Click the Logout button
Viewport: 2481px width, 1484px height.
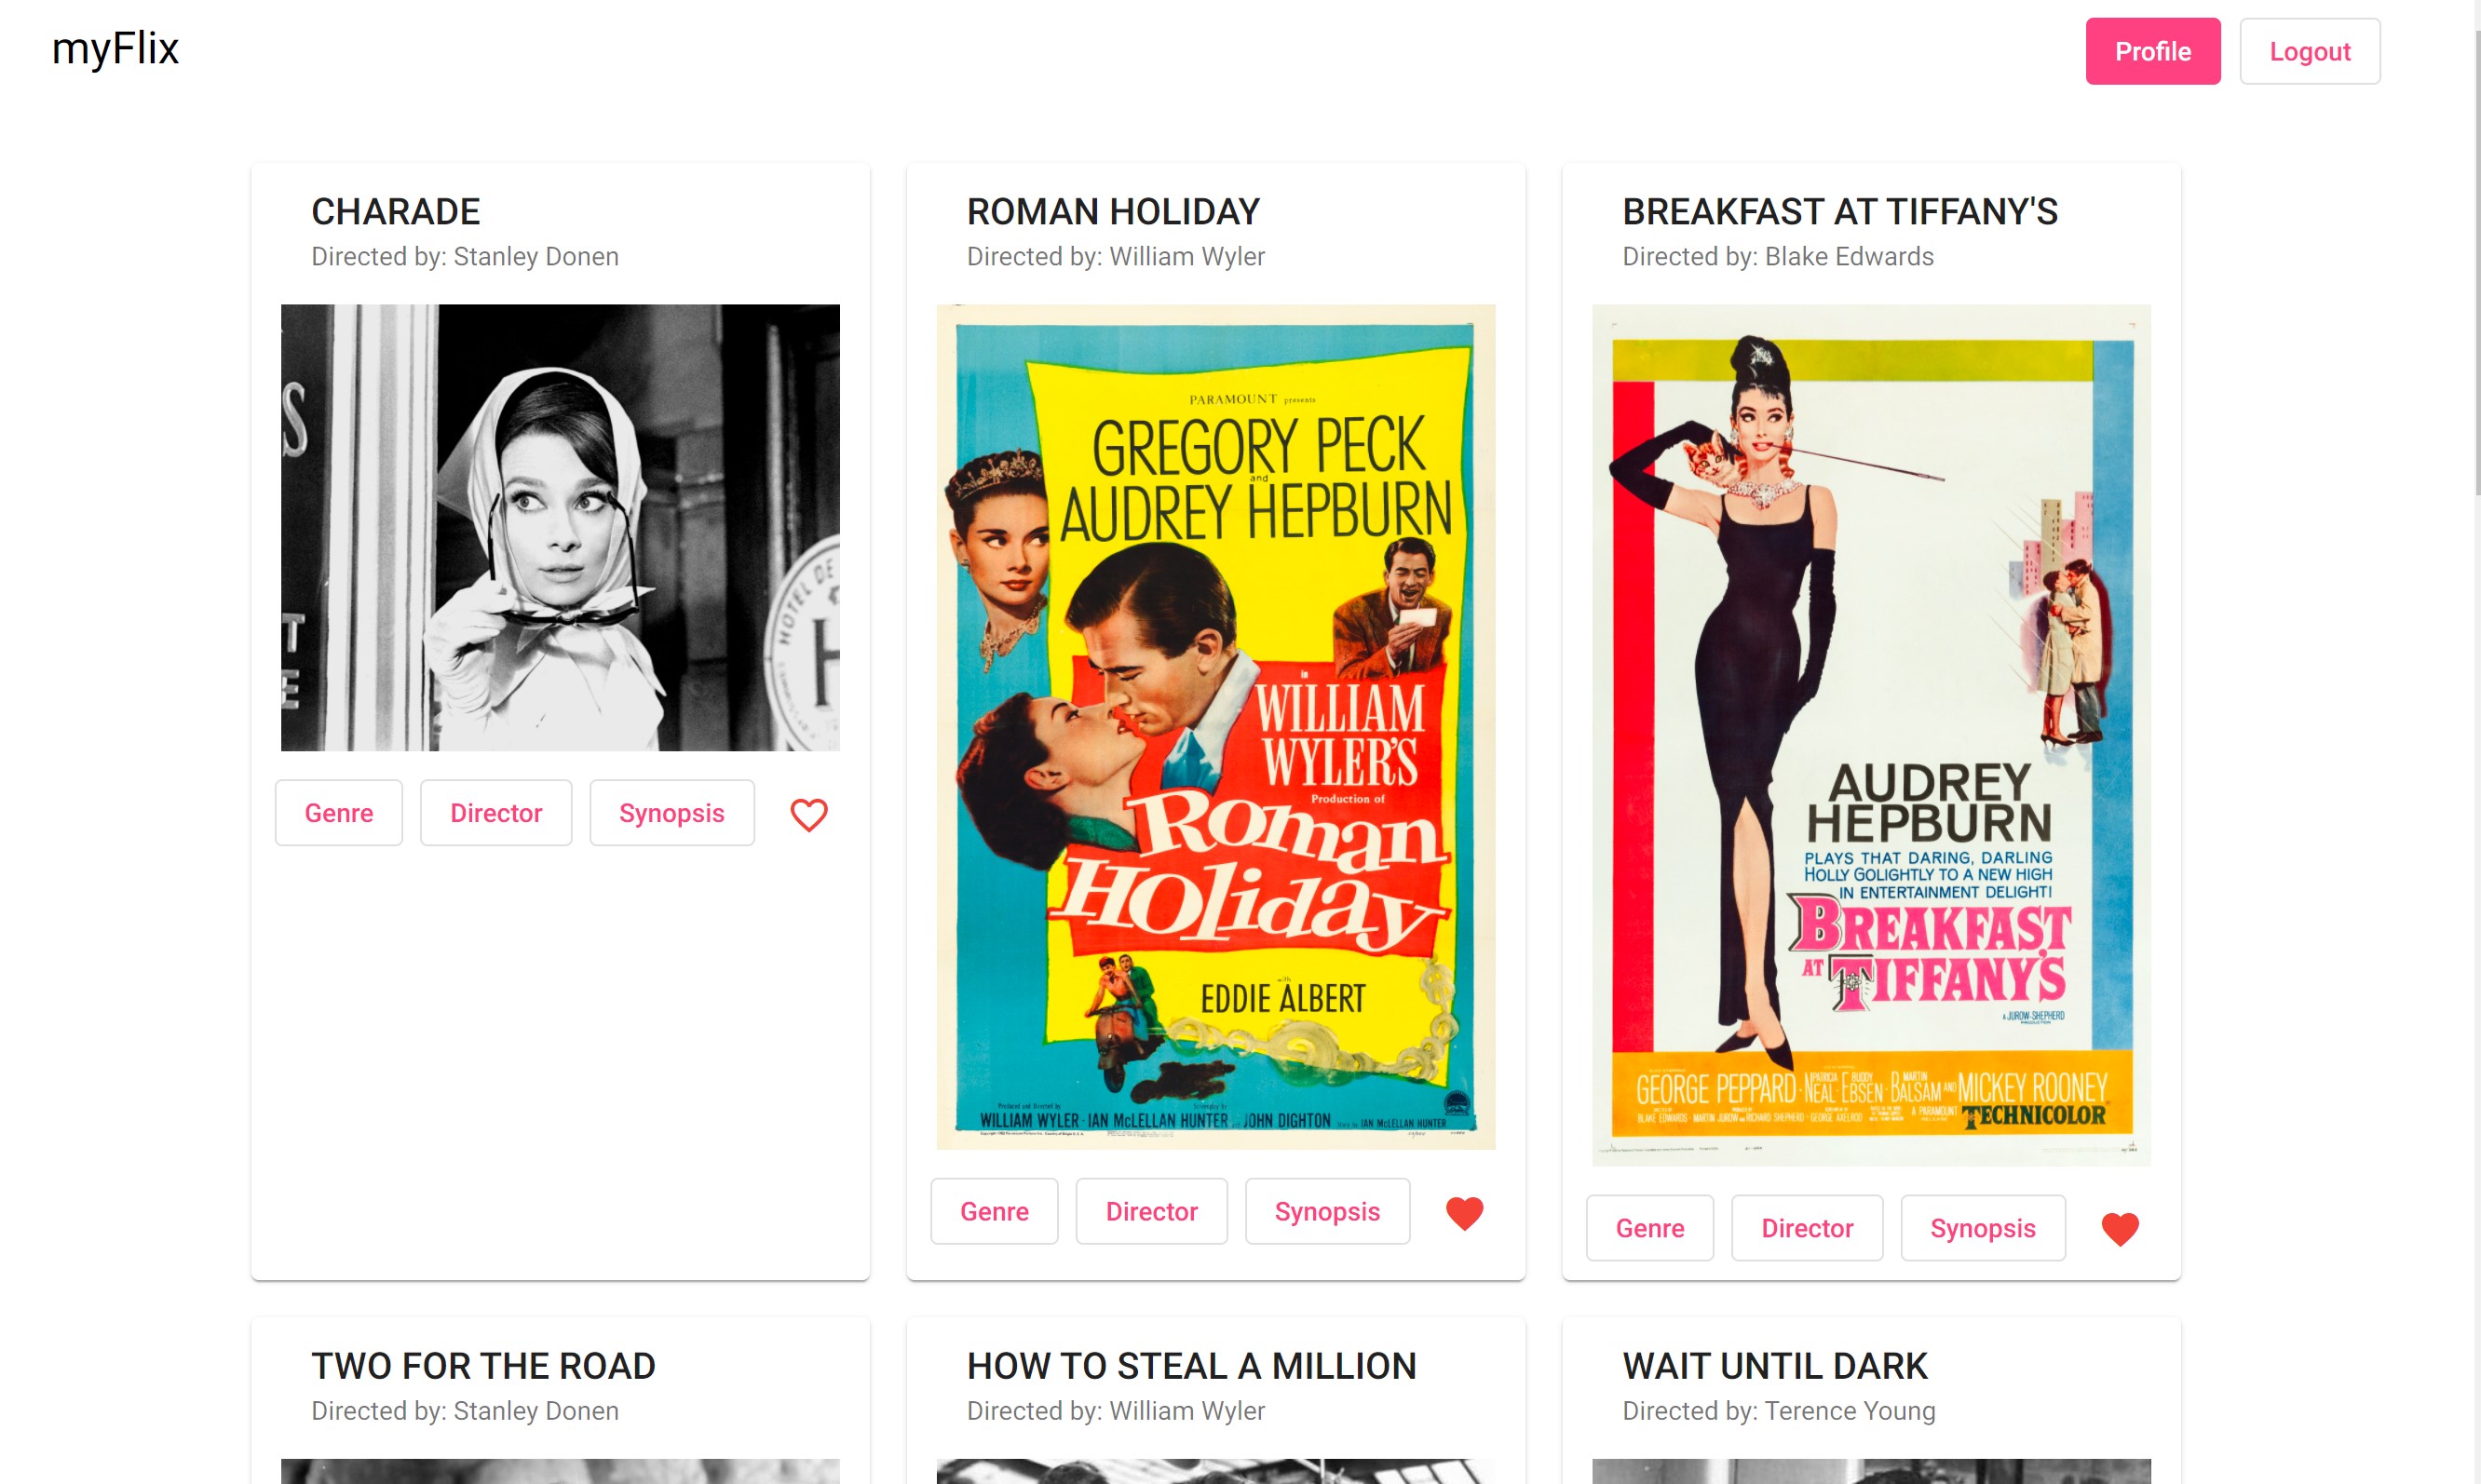[x=2309, y=51]
